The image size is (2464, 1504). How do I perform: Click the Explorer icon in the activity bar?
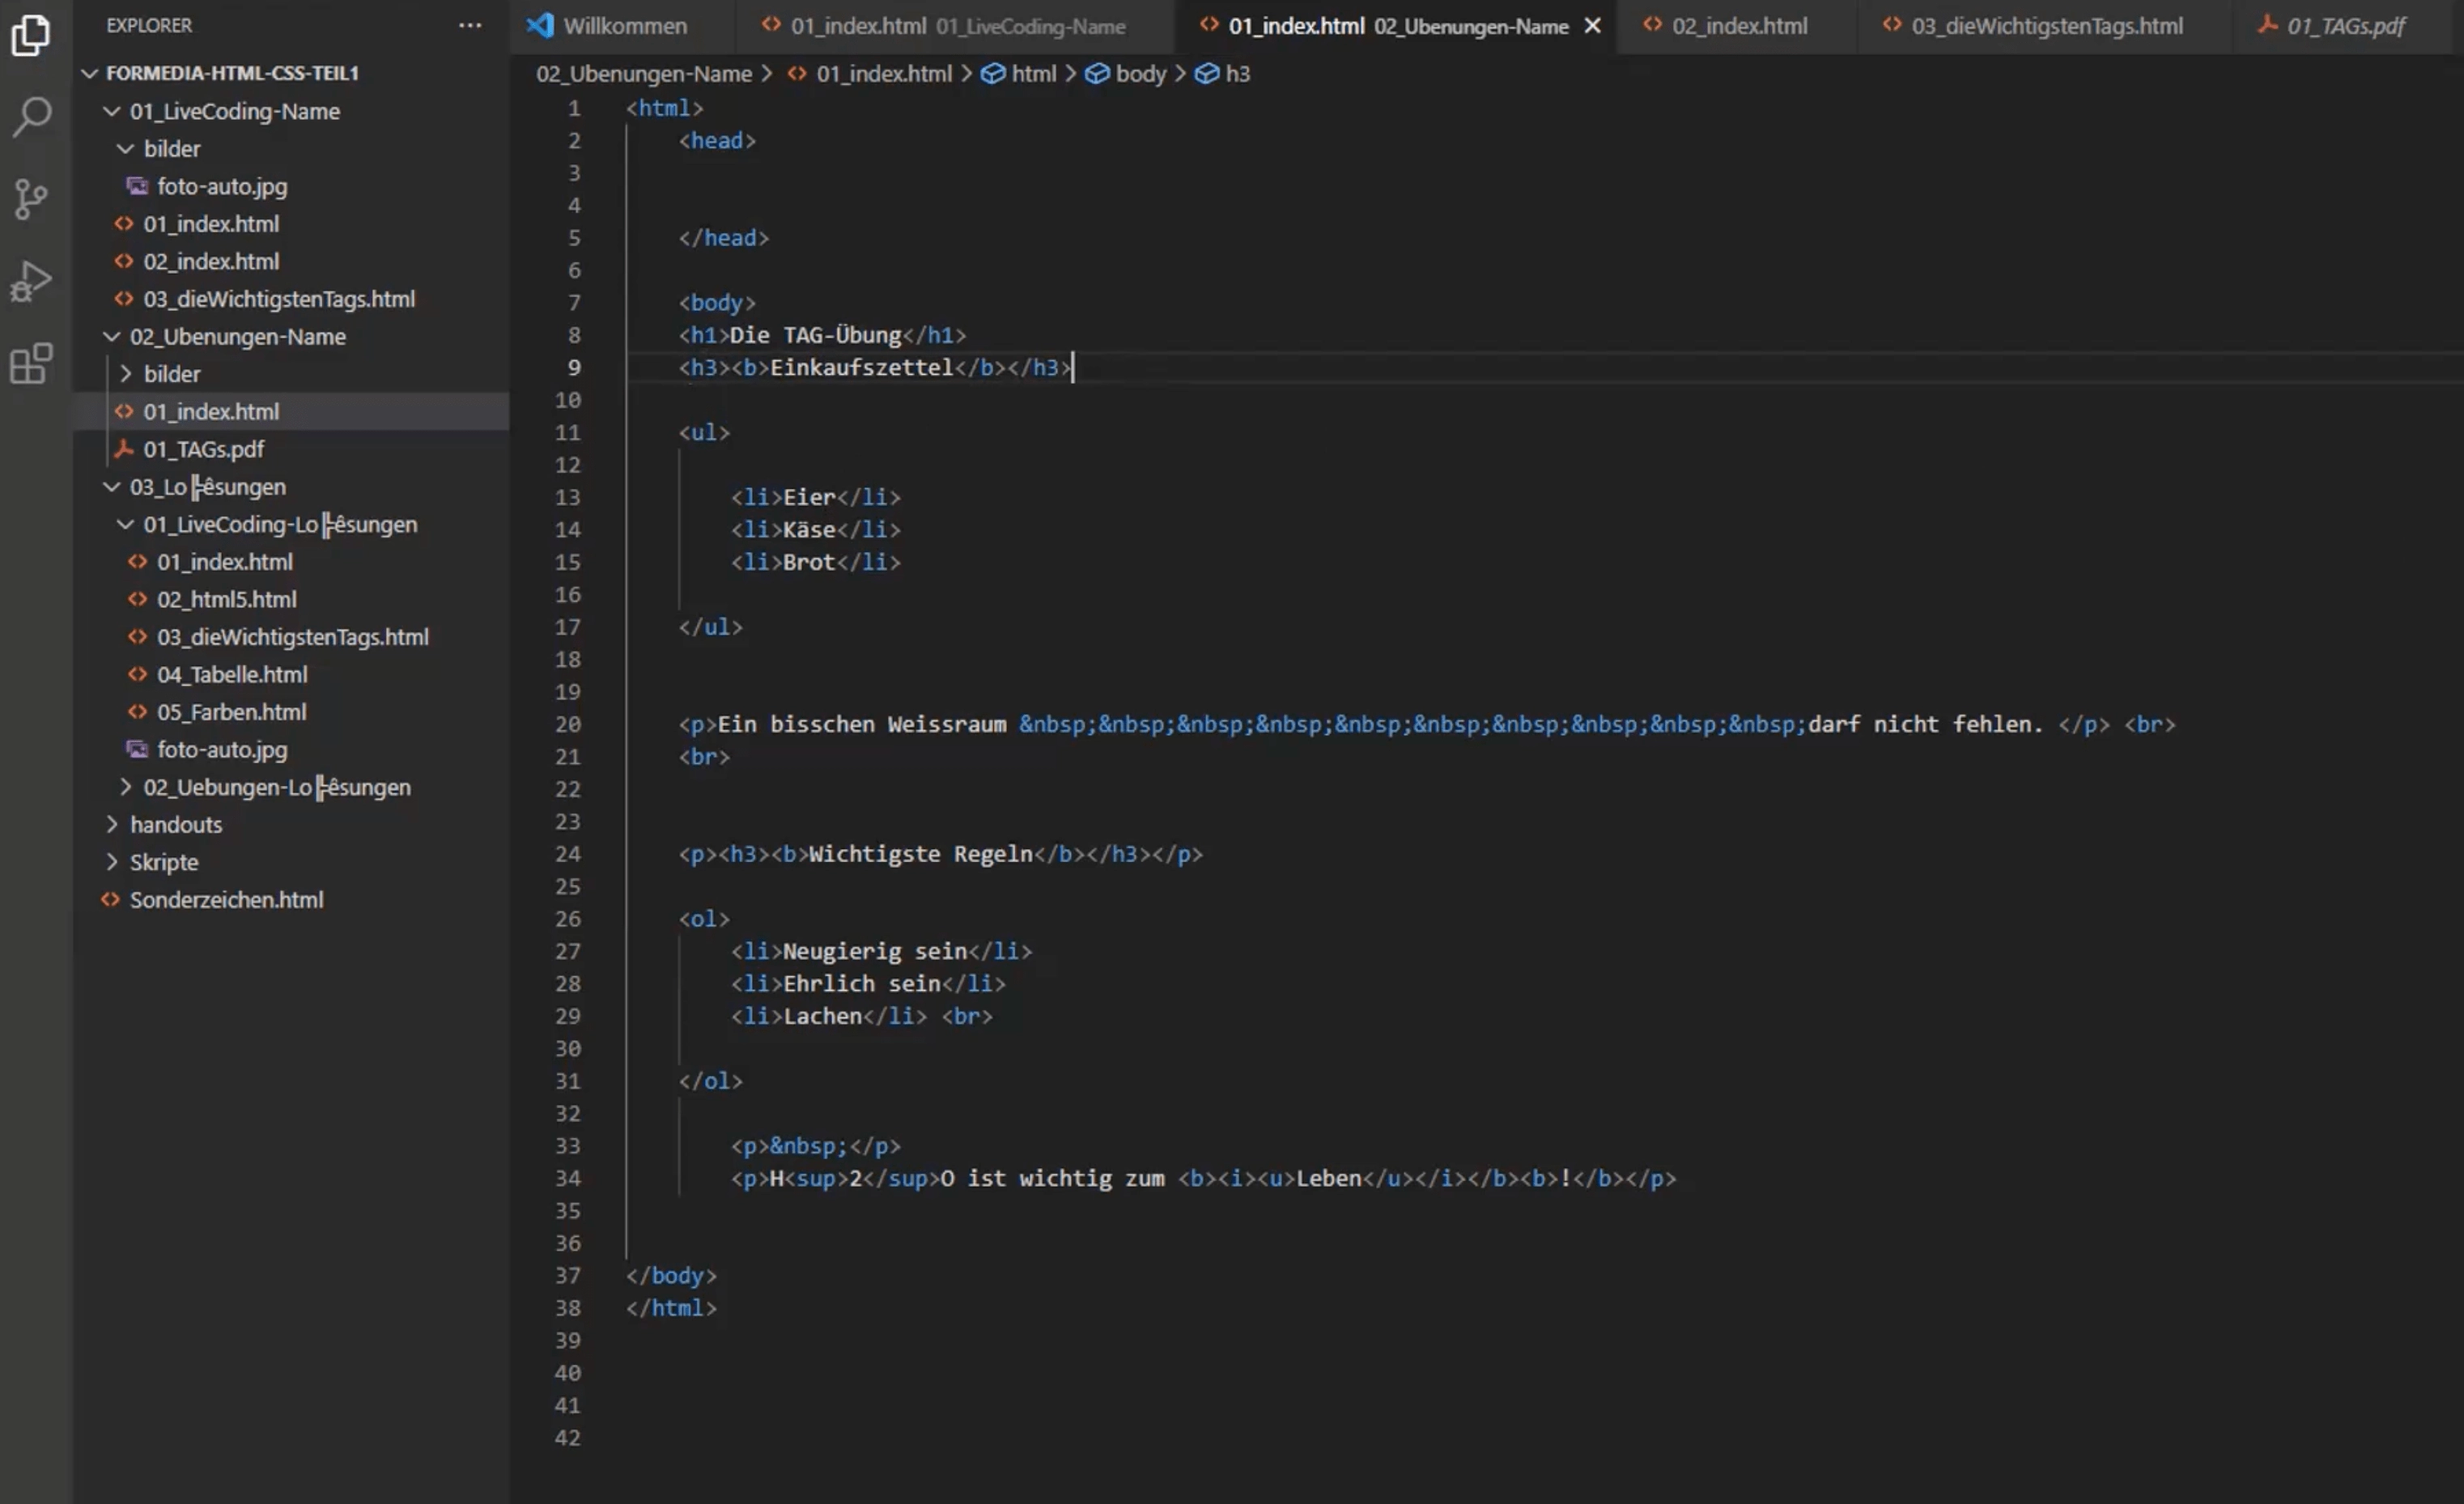(31, 35)
